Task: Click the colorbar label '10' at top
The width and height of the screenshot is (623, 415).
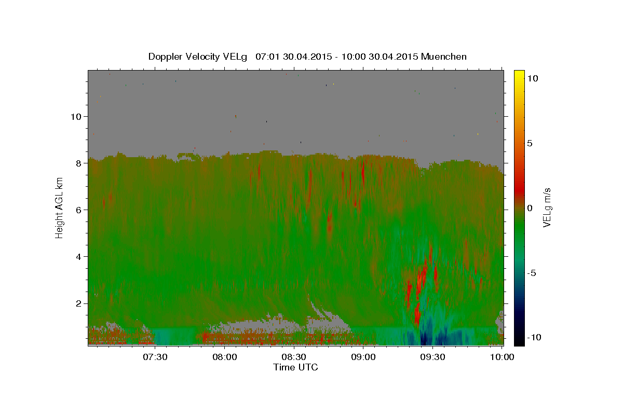Action: point(532,78)
